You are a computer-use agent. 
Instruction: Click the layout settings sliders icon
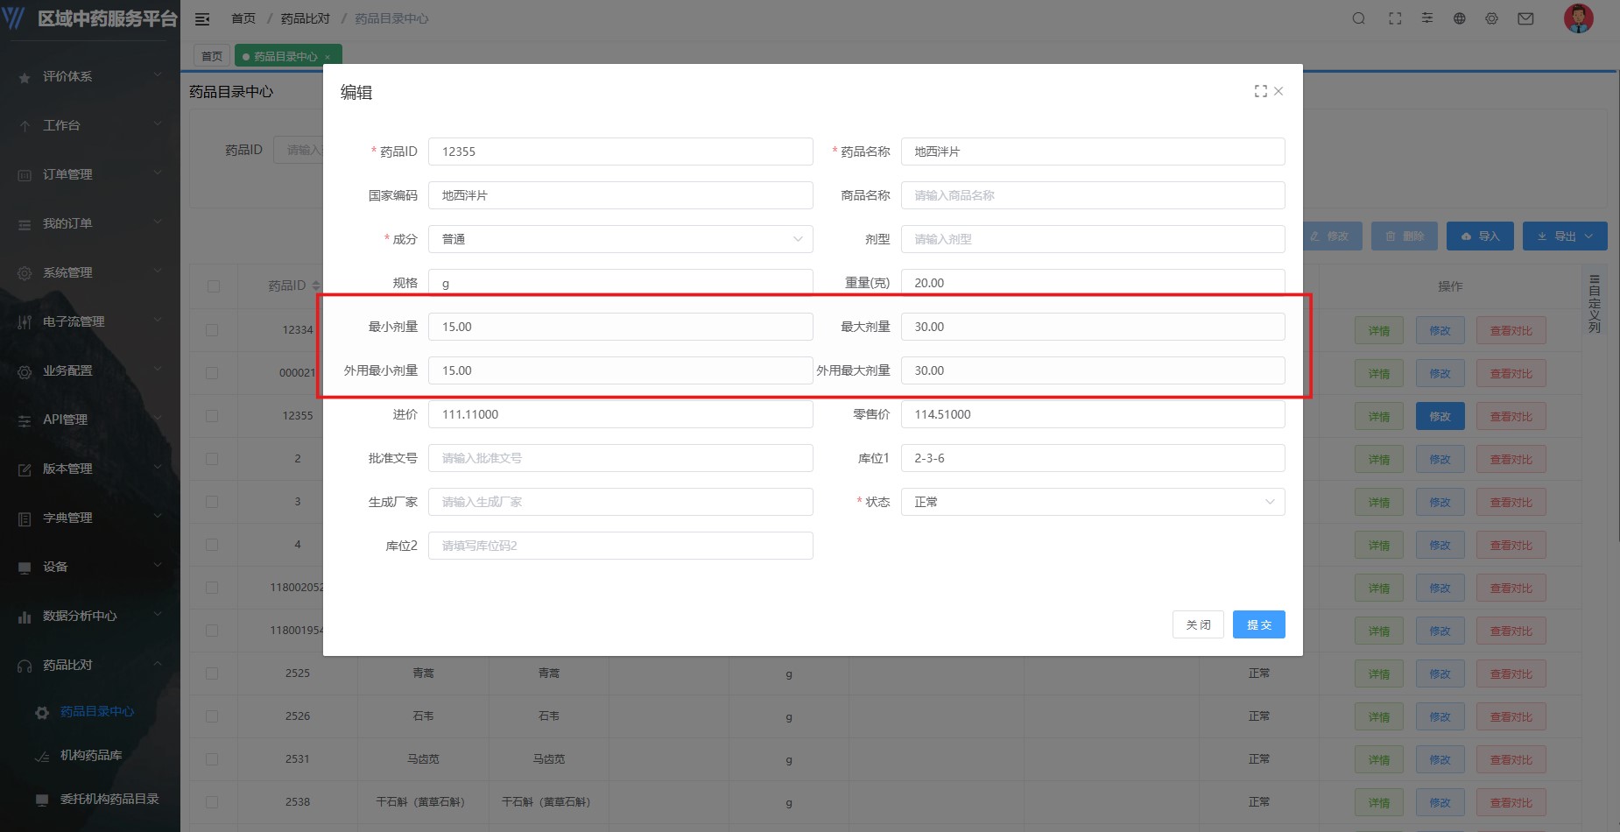pos(1427,18)
